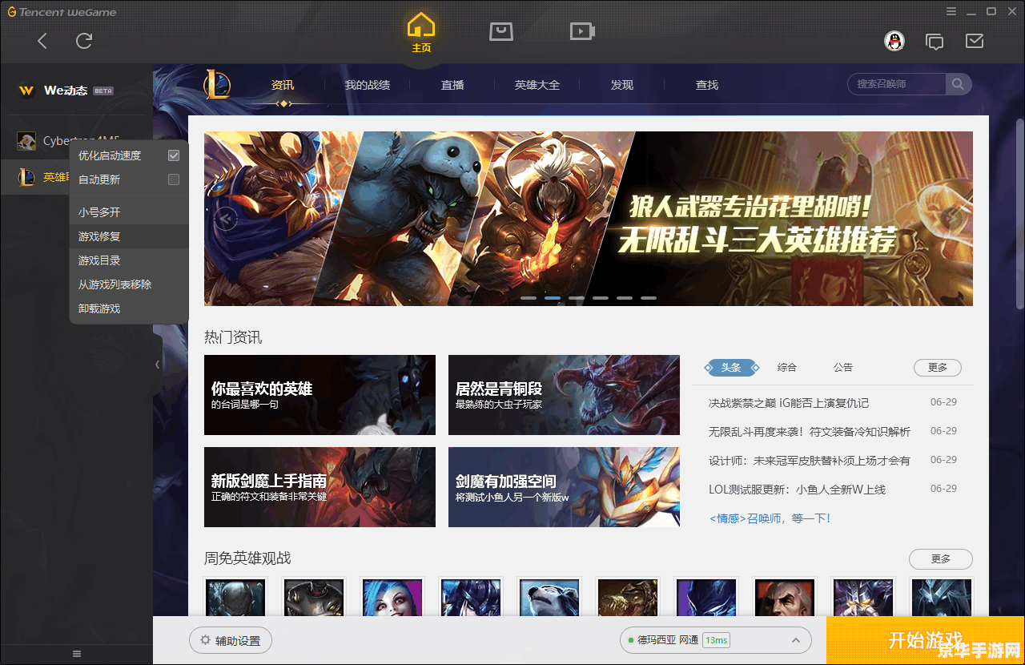Choose 小号多开 from context menu
Viewport: 1025px width, 665px height.
click(x=129, y=212)
